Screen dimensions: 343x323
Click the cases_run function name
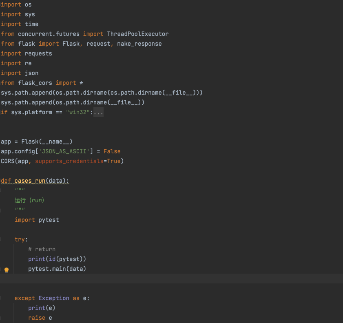[30, 181]
